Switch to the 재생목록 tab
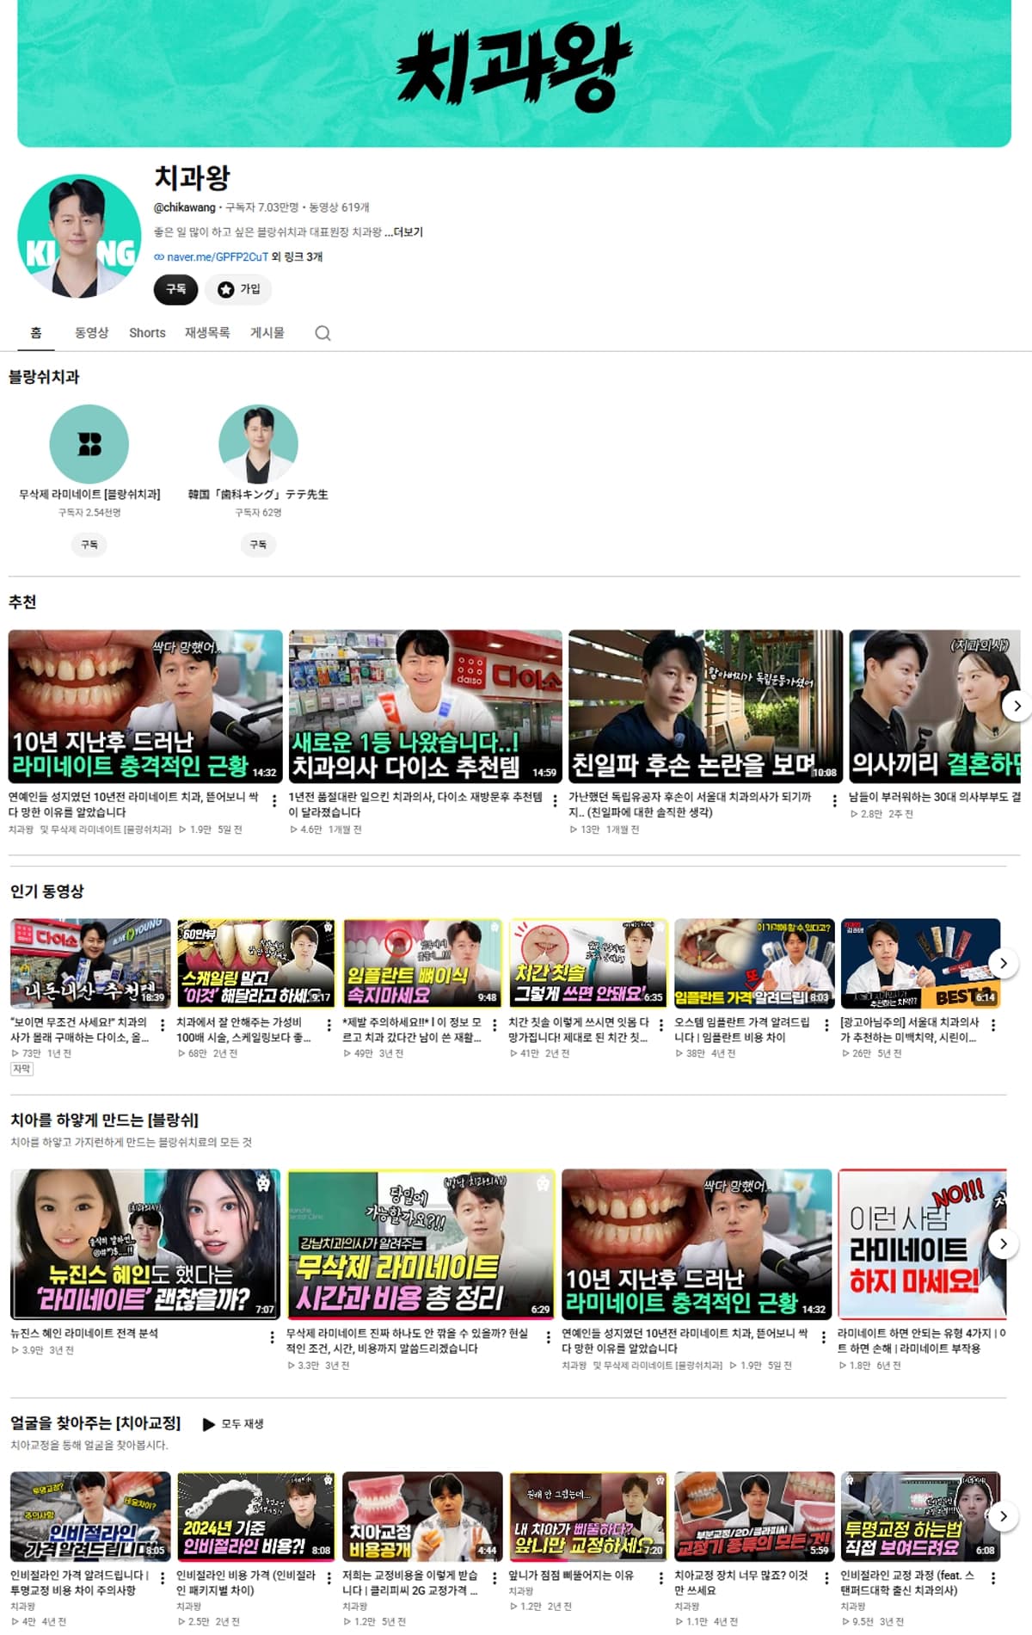This screenshot has height=1635, width=1032. point(207,333)
